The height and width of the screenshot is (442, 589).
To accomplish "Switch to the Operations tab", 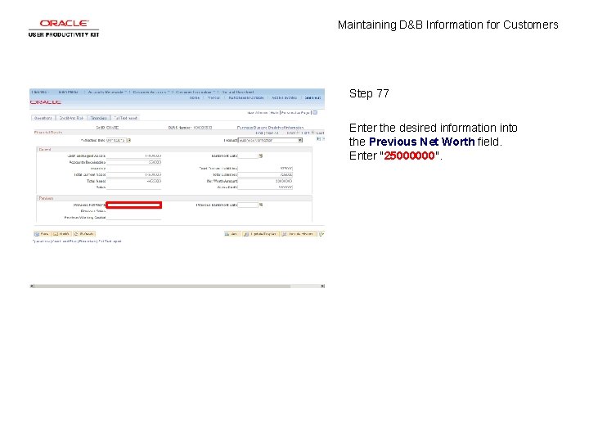I will click(43, 118).
